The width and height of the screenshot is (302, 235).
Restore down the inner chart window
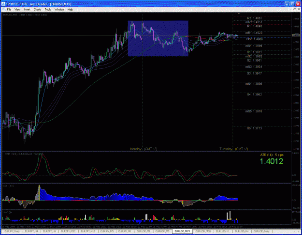[x=294, y=10]
